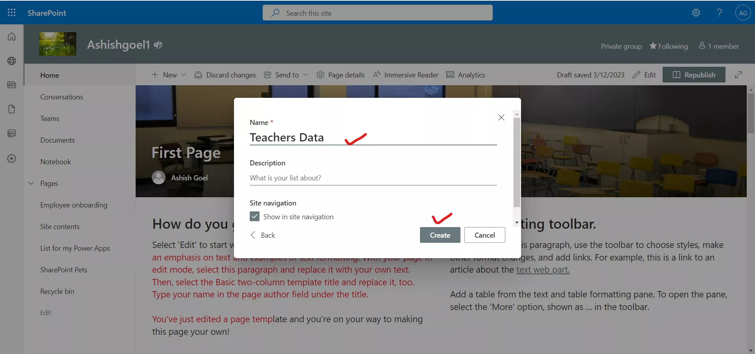Follow the text web part link

click(x=543, y=270)
